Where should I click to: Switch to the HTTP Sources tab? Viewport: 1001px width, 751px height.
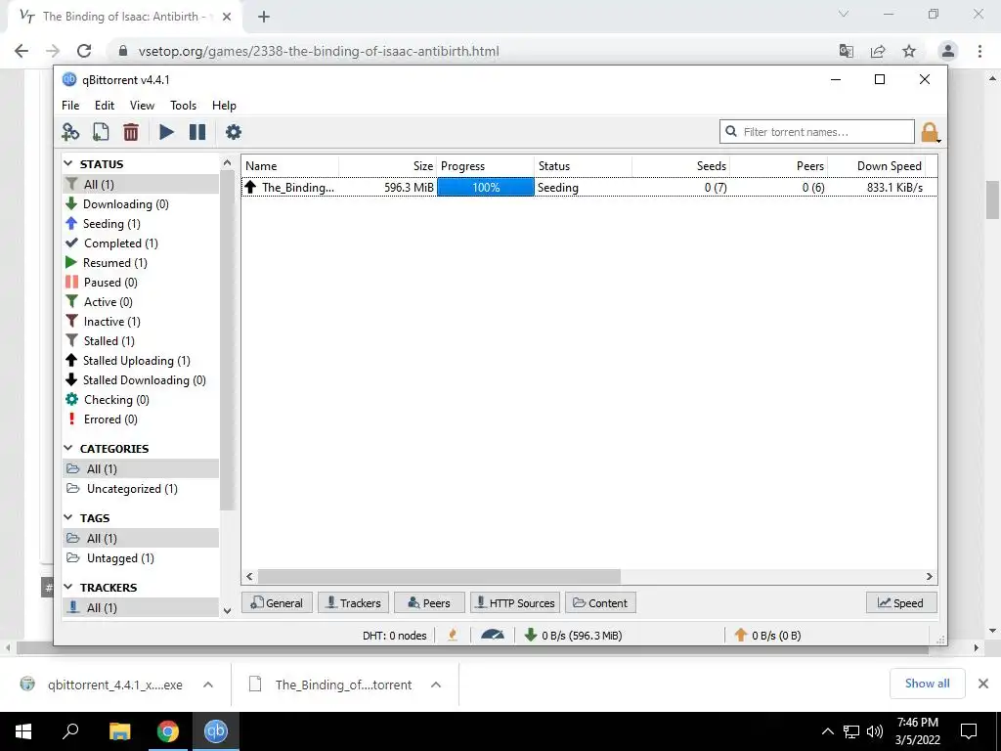coord(515,602)
